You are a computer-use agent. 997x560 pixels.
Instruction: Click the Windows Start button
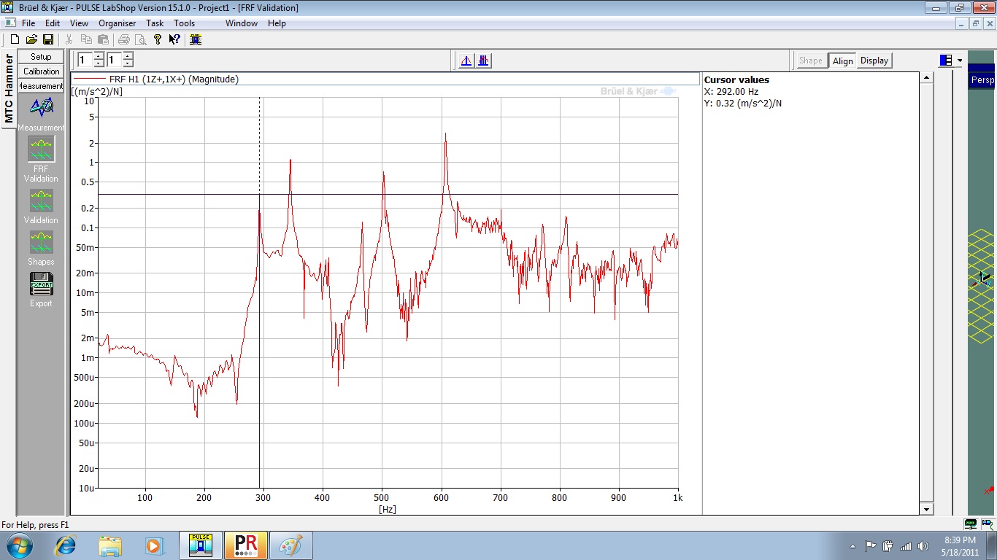tap(18, 545)
